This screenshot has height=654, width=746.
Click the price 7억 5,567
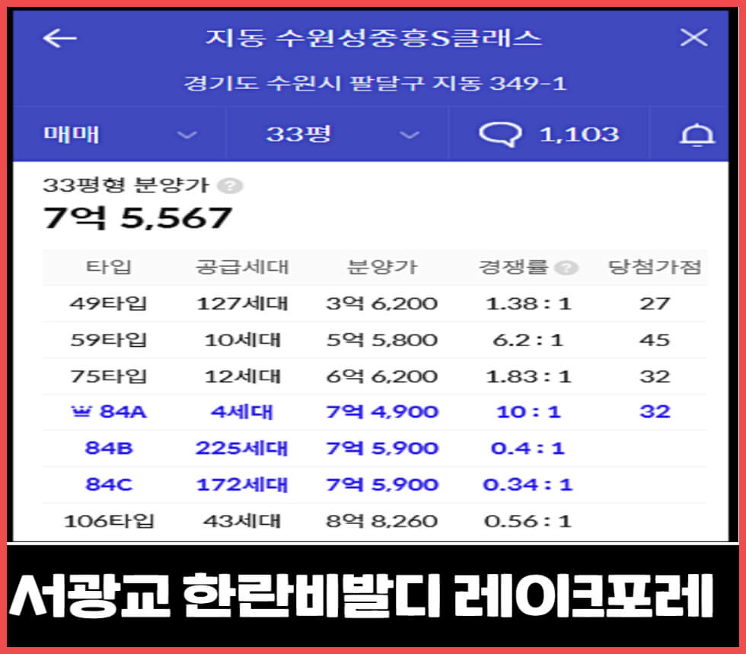pyautogui.click(x=137, y=218)
